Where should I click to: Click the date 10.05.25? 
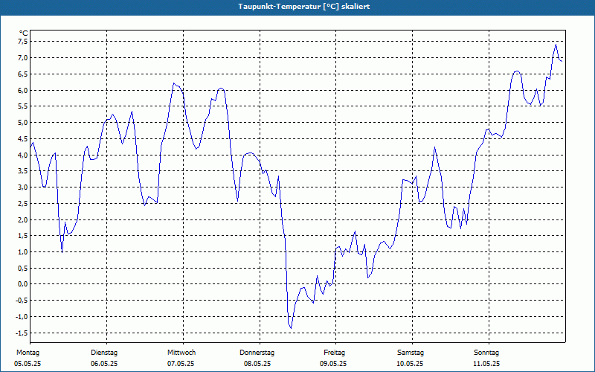[411, 364]
